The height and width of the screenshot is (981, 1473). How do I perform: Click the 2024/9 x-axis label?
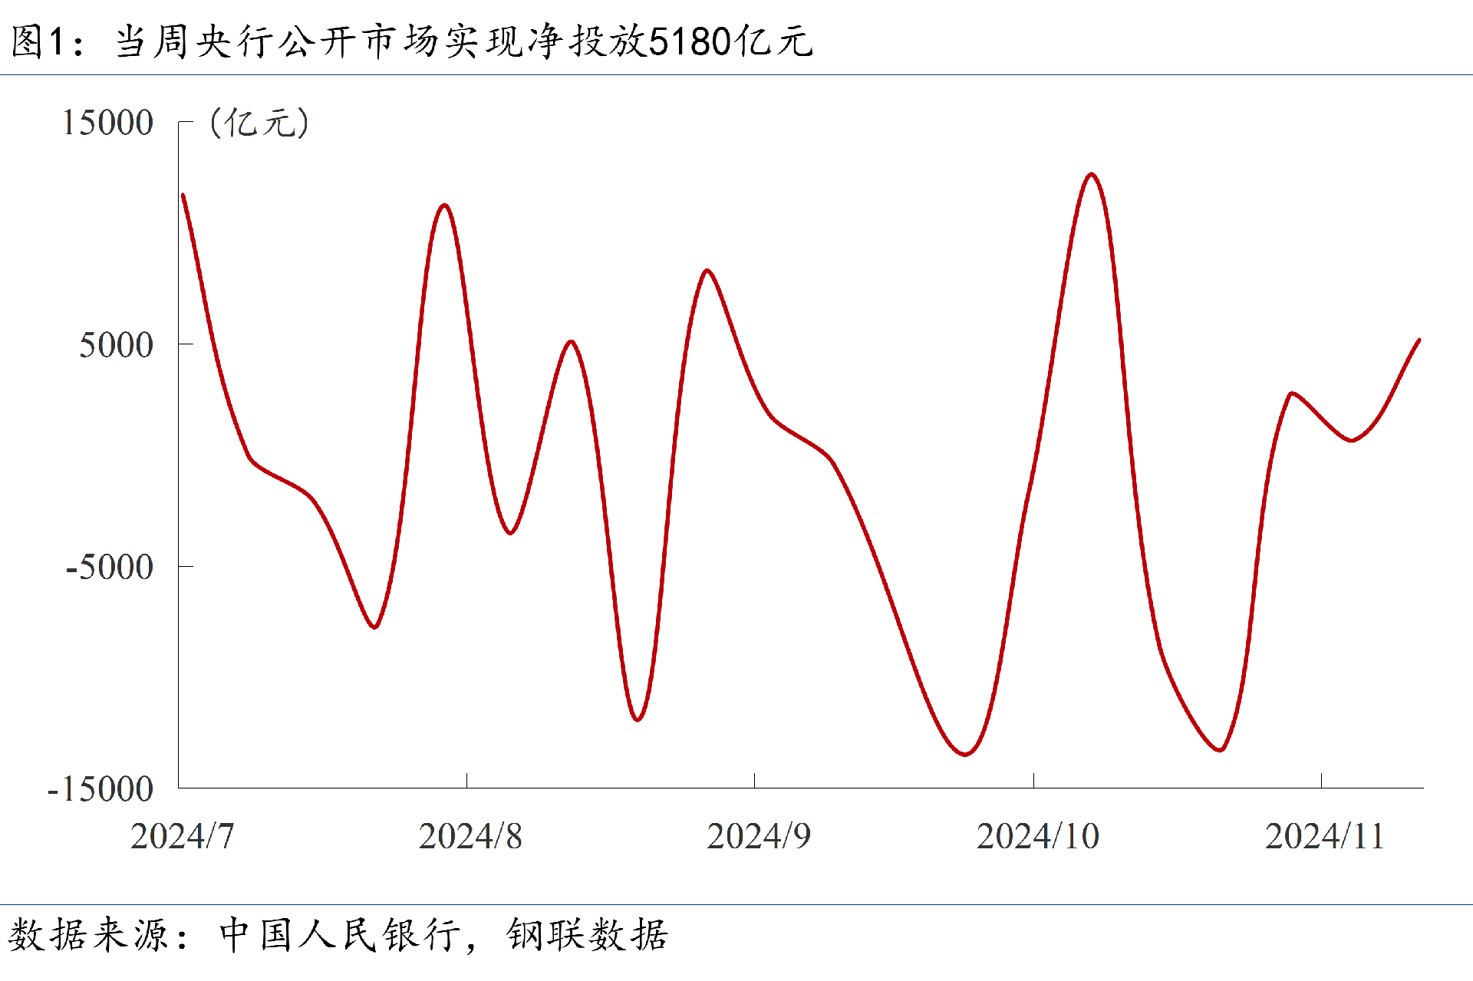758,836
